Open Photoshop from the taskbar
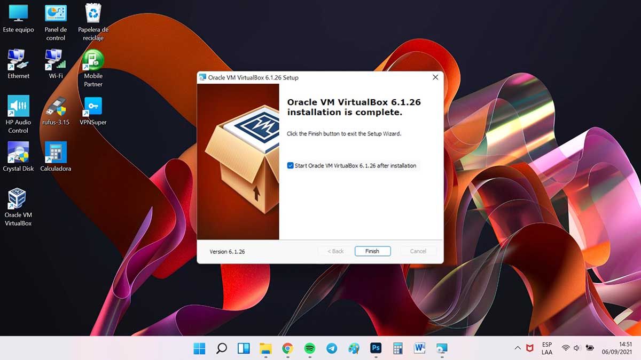This screenshot has width=641, height=360. 376,348
